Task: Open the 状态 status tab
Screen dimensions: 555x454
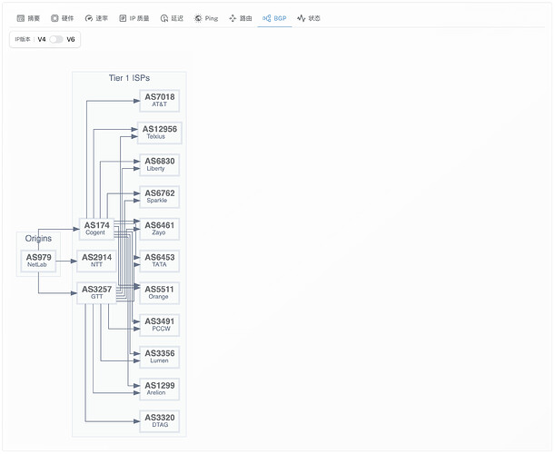Action: (x=309, y=18)
